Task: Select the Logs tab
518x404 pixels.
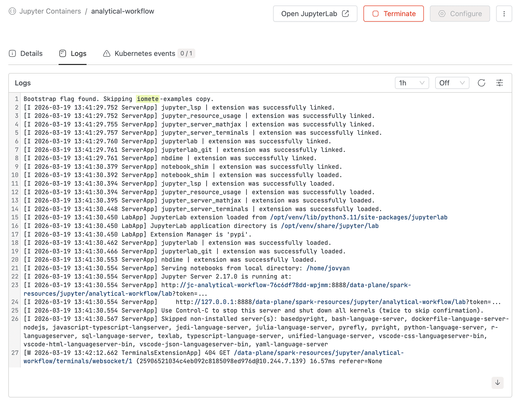Action: click(x=78, y=53)
